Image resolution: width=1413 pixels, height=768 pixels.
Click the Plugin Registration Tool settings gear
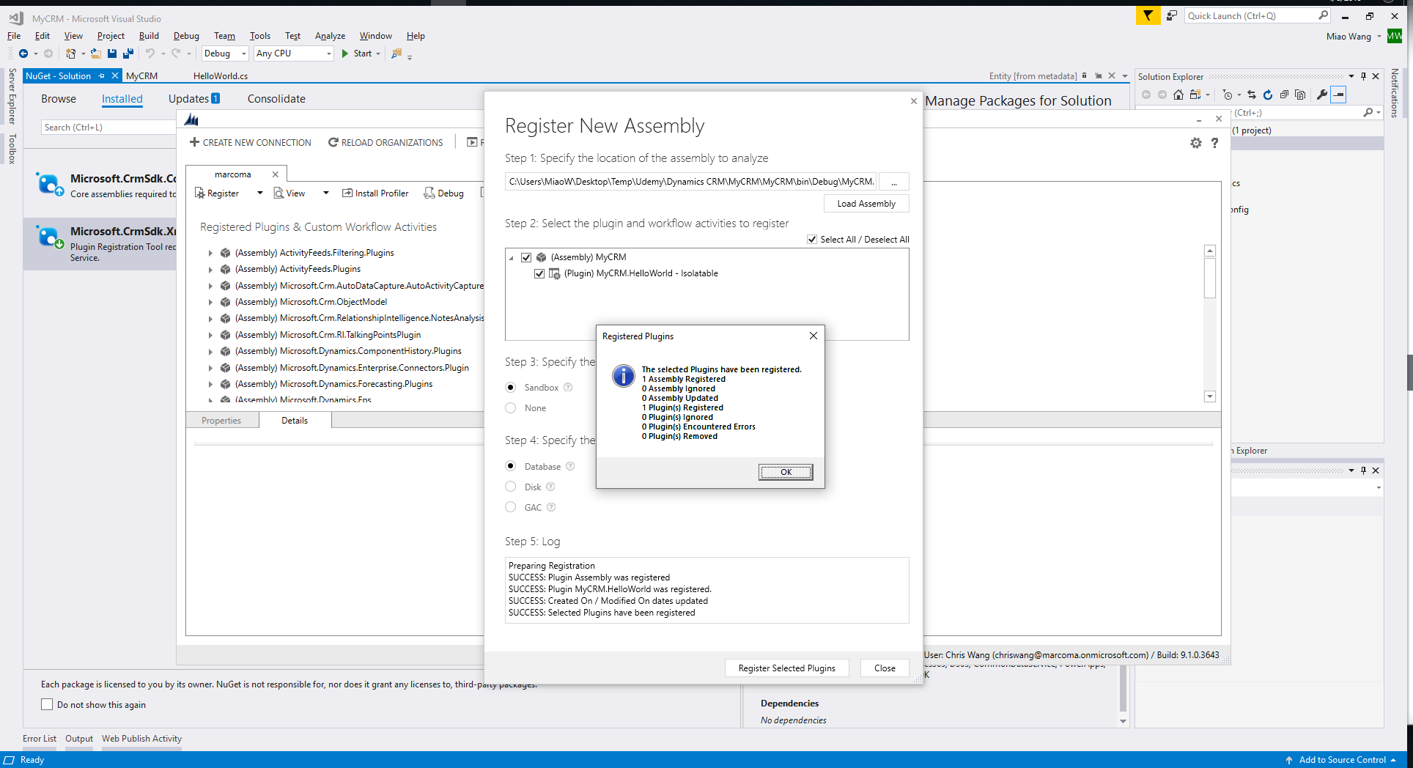coord(1196,143)
